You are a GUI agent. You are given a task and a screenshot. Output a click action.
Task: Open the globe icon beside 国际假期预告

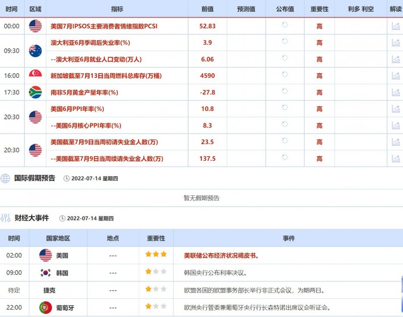pos(6,178)
